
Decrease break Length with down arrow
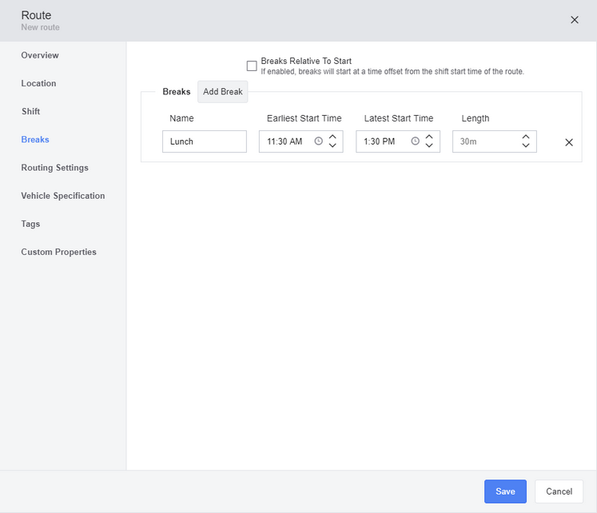click(526, 145)
